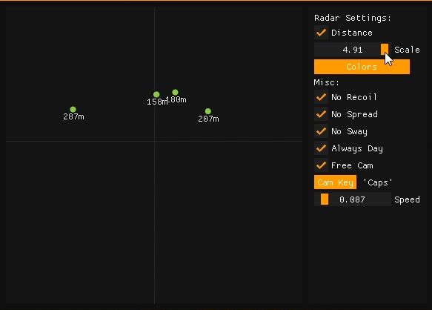This screenshot has width=432, height=310.
Task: Click the green dot above the 180m label
Action: coord(175,92)
